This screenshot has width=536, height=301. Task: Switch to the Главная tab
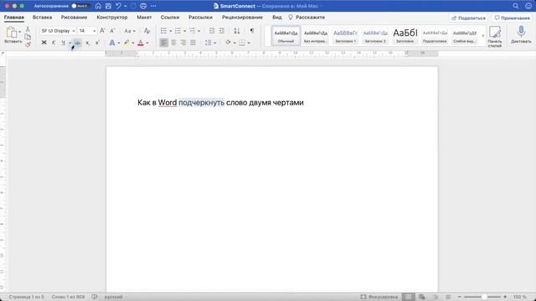click(14, 17)
